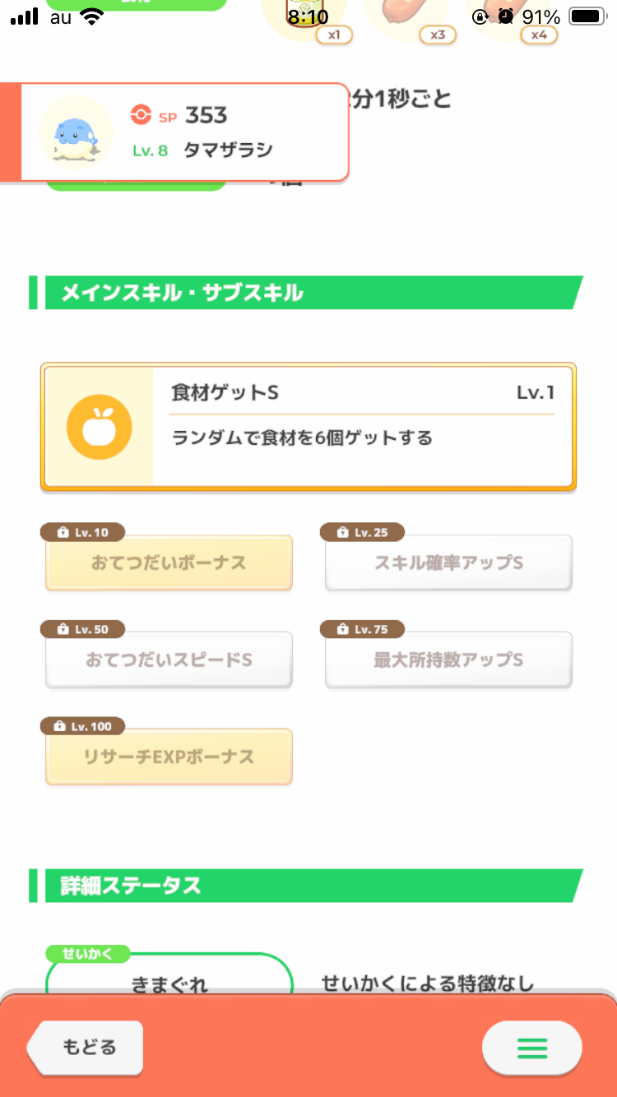Tap the lock icon on Lv. 75 badge
Image resolution: width=617 pixels, height=1097 pixels.
click(x=343, y=630)
